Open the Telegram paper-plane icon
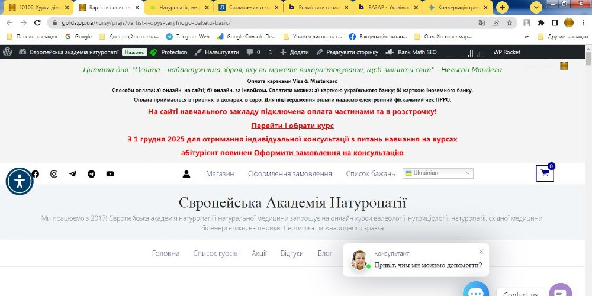The width and height of the screenshot is (592, 296). [x=73, y=173]
